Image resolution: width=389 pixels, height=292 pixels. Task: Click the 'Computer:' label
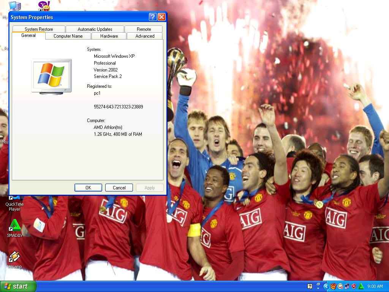[x=96, y=121]
